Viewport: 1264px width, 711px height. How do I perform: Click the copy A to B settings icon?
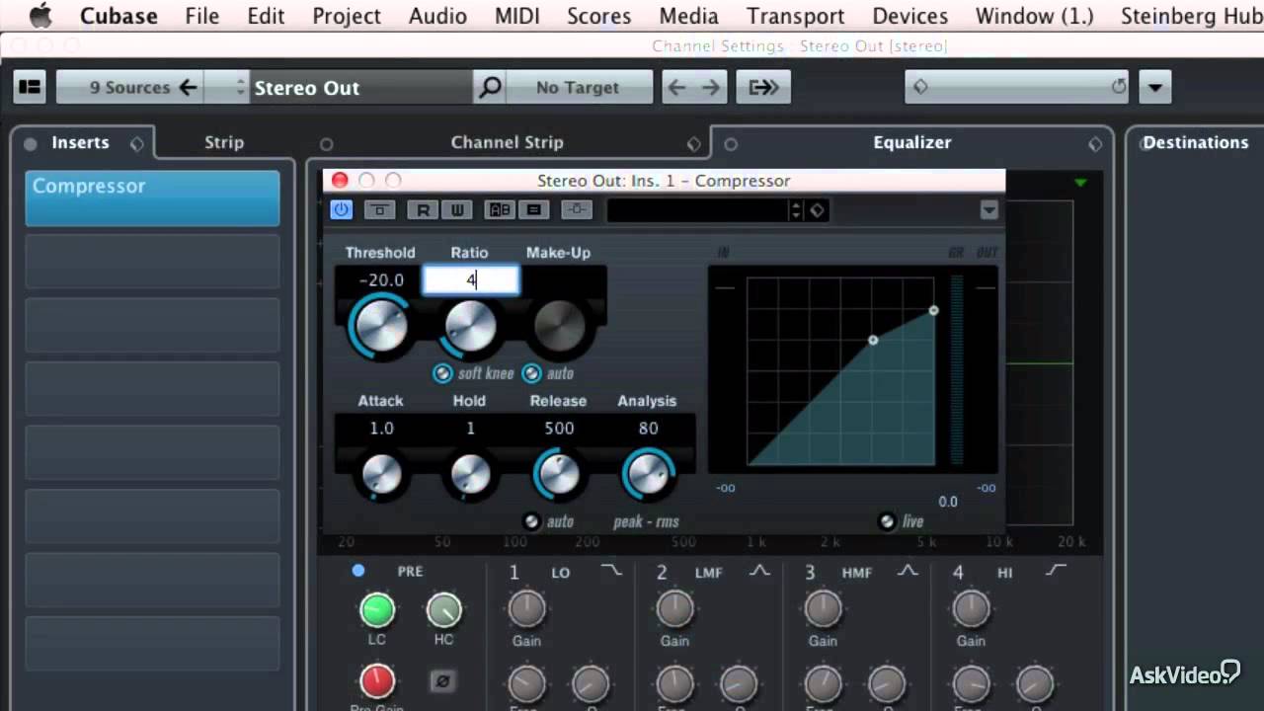[534, 209]
